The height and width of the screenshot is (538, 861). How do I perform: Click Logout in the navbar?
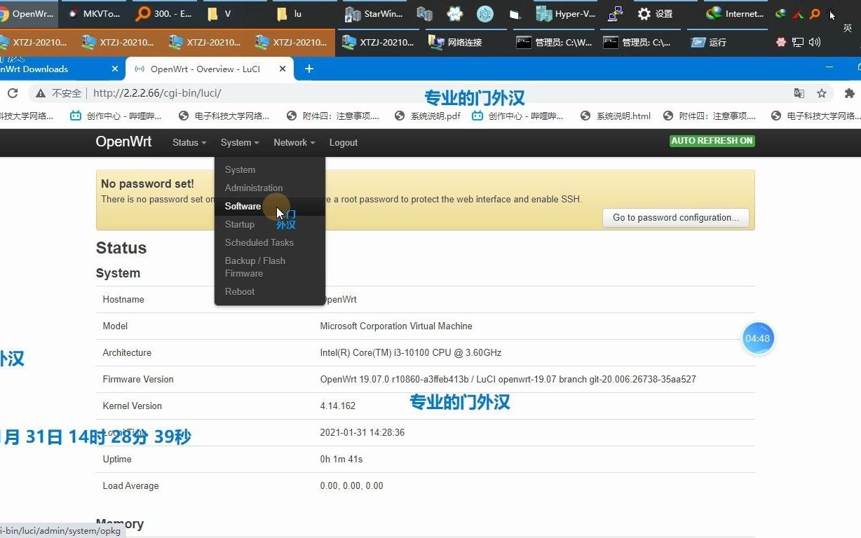tap(344, 142)
